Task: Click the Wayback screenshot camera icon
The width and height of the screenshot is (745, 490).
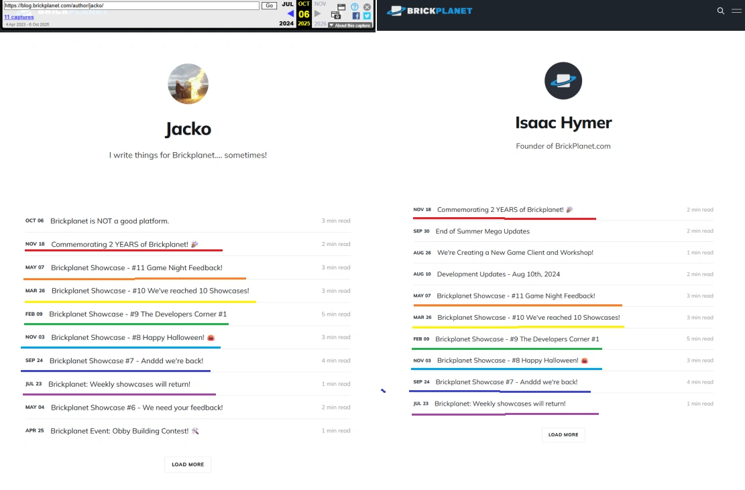Action: [336, 15]
